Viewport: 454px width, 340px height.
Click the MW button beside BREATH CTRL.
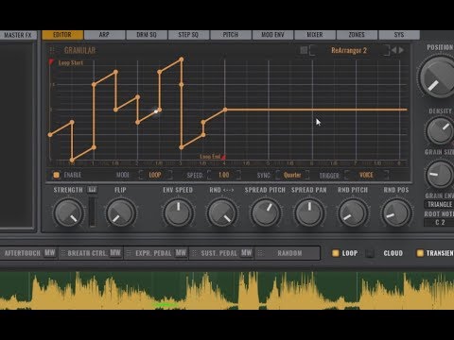coord(115,253)
